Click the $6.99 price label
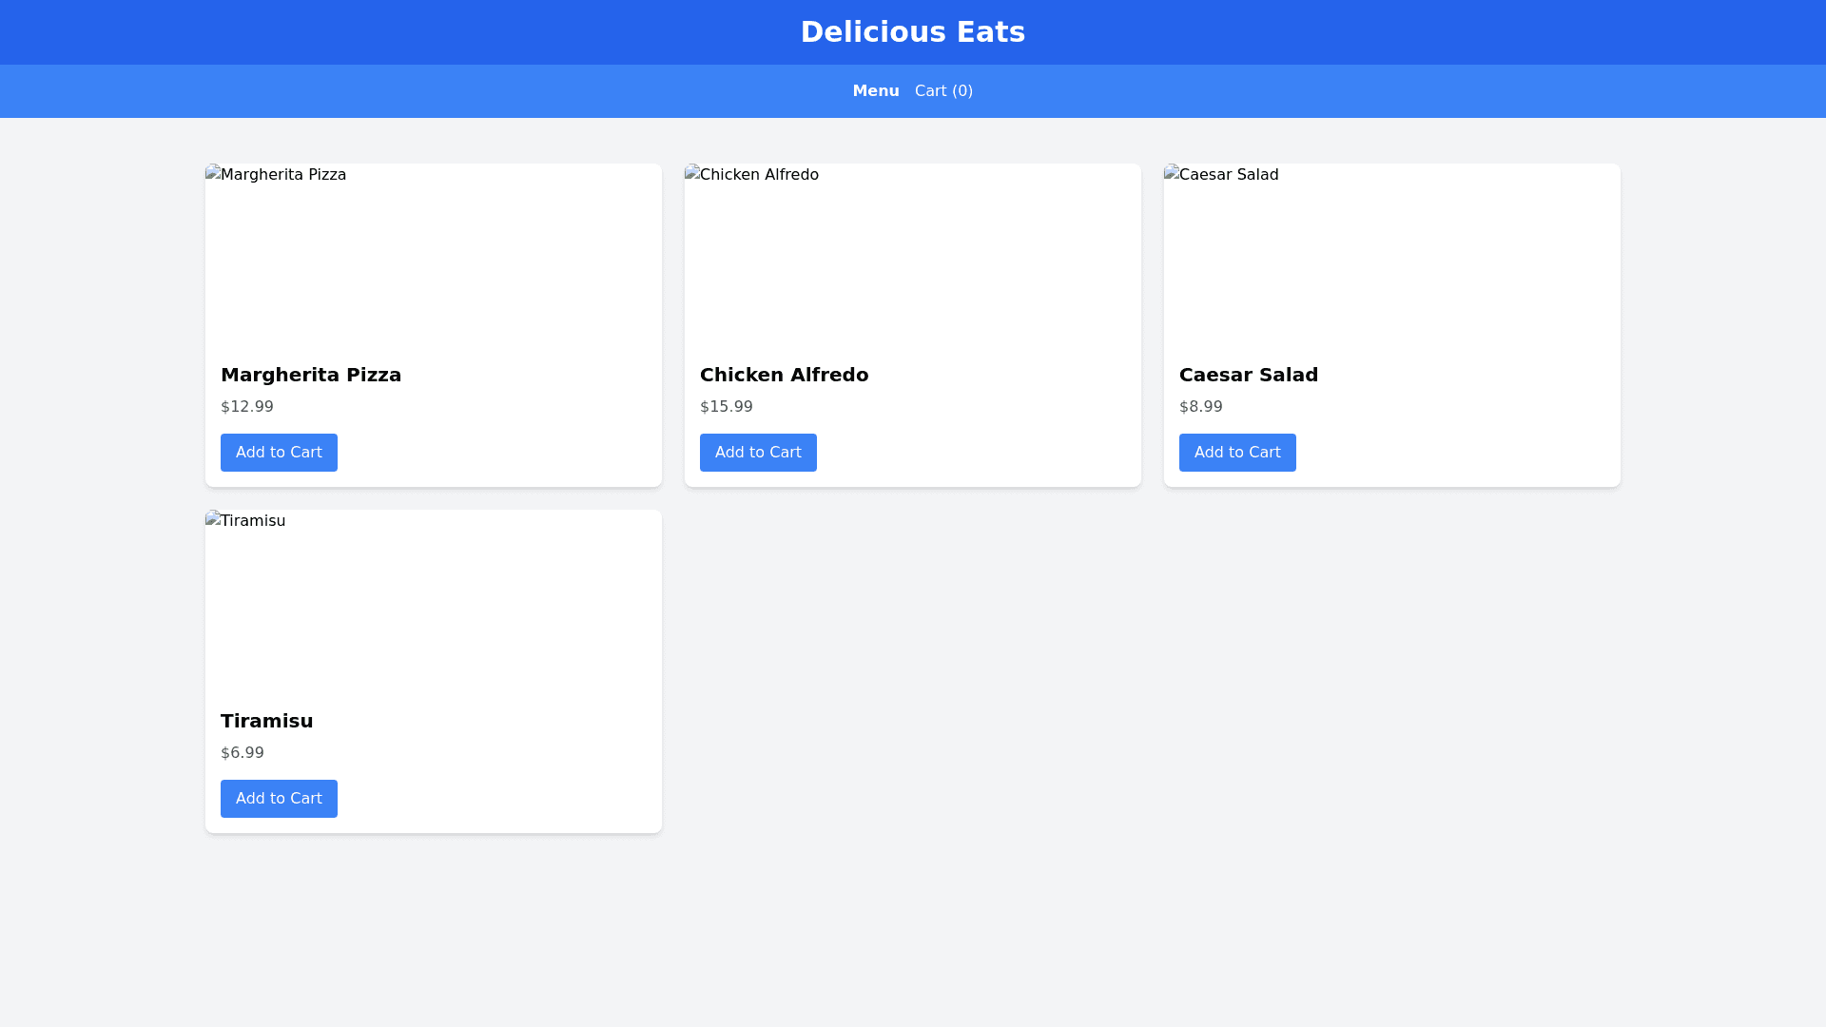1826x1027 pixels. pyautogui.click(x=243, y=753)
